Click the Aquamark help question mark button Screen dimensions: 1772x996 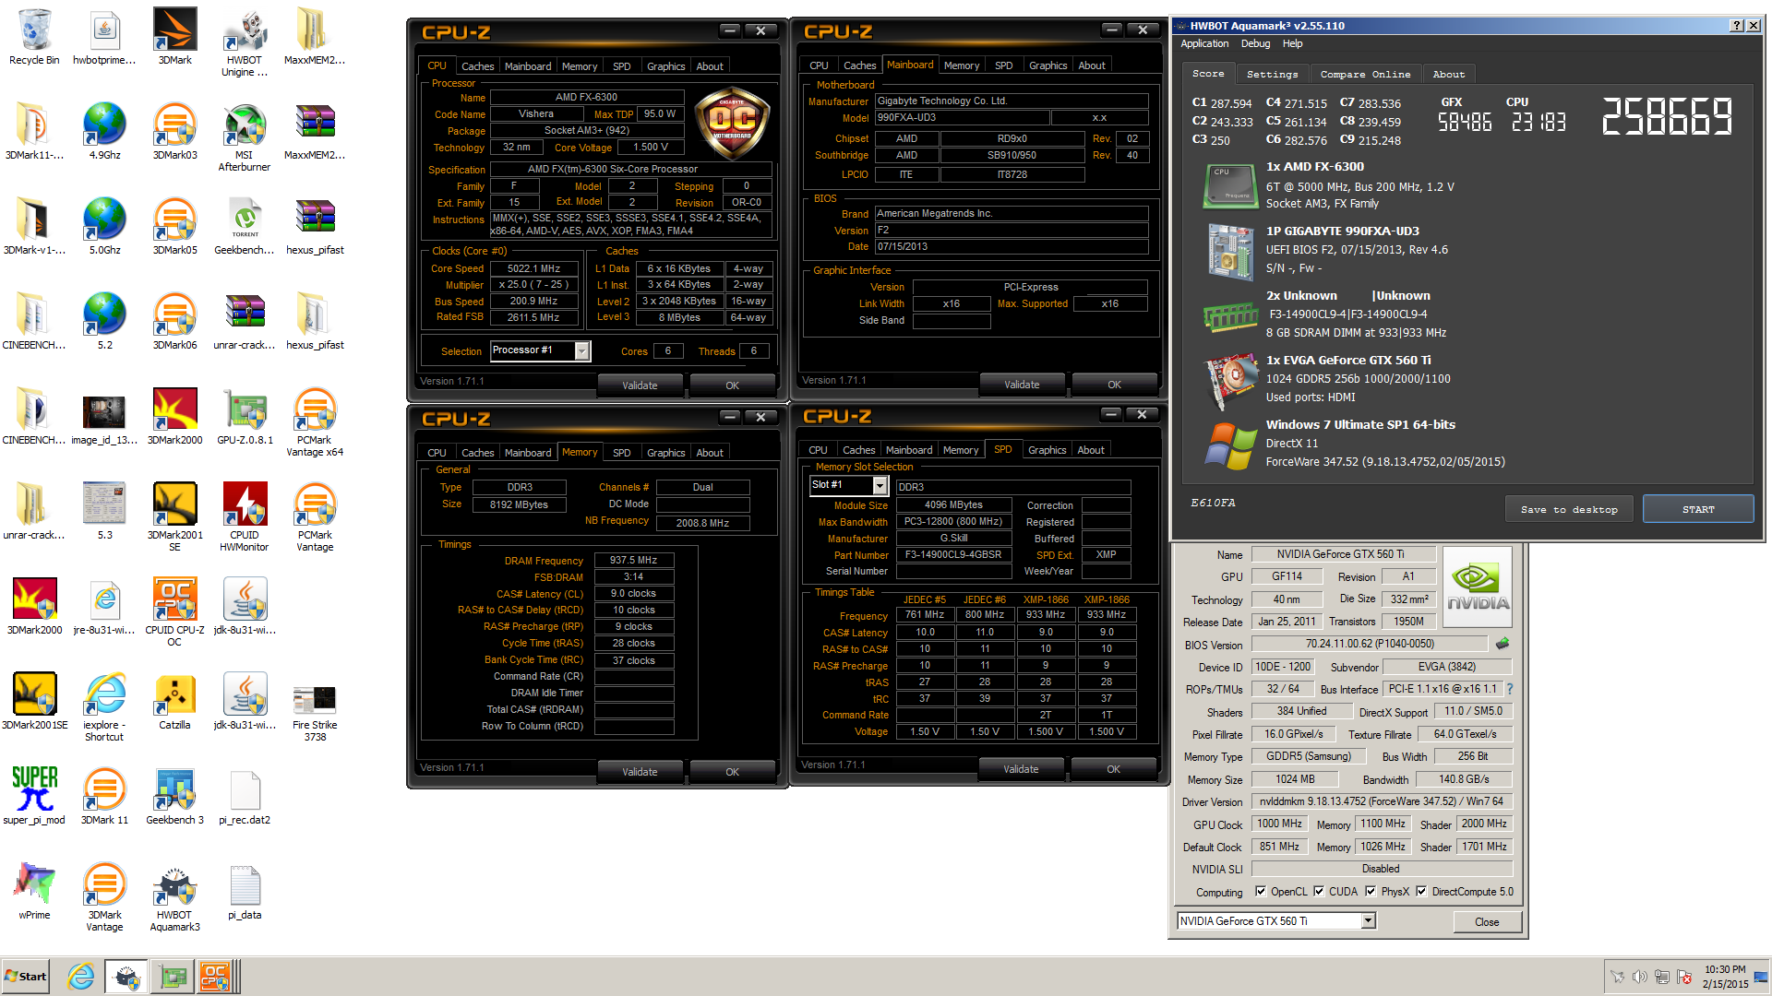[1736, 26]
